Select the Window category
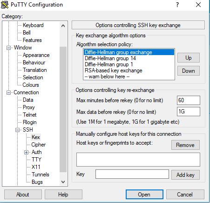The height and width of the screenshot is (203, 210). pos(23,48)
